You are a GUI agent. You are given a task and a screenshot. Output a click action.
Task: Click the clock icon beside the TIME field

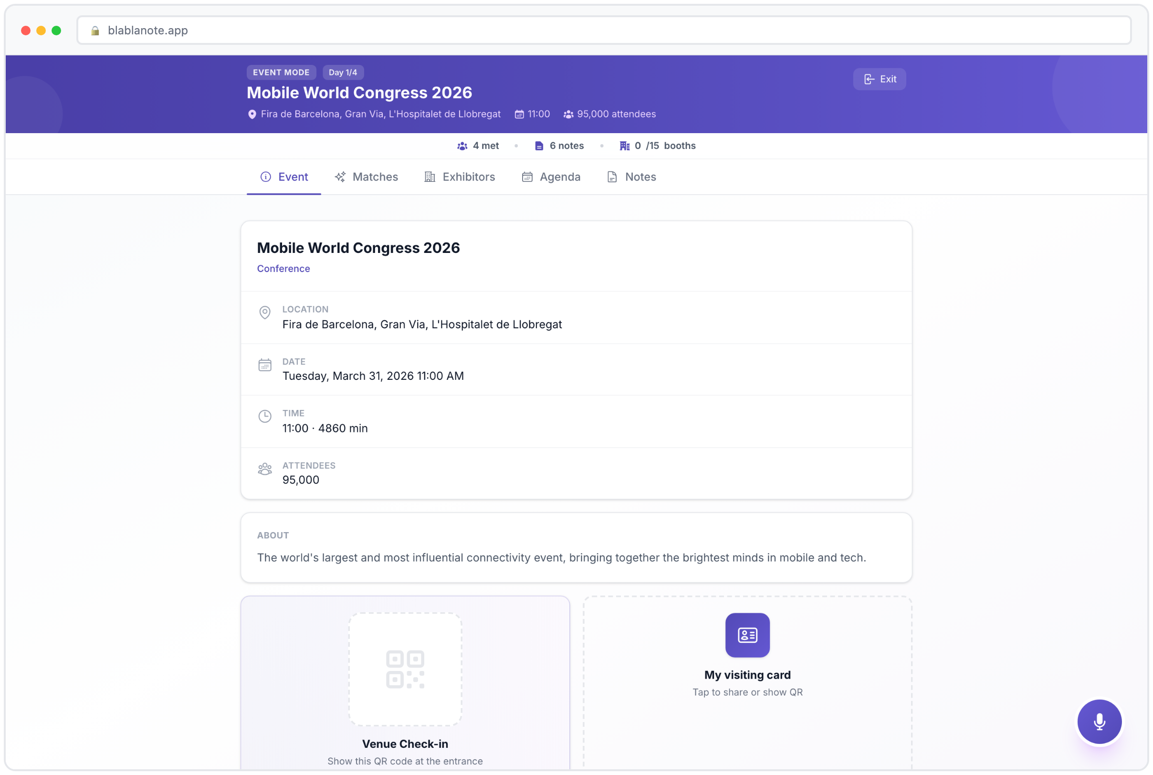(x=265, y=417)
